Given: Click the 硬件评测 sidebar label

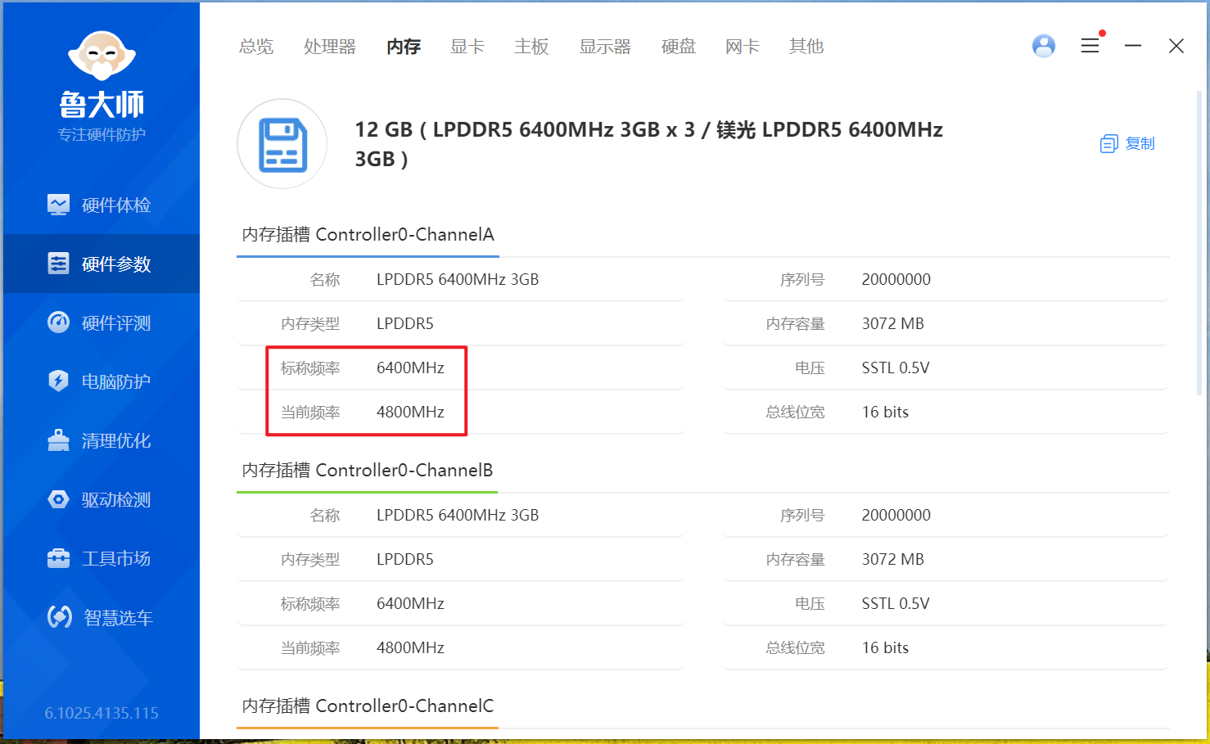Looking at the screenshot, I should point(116,322).
